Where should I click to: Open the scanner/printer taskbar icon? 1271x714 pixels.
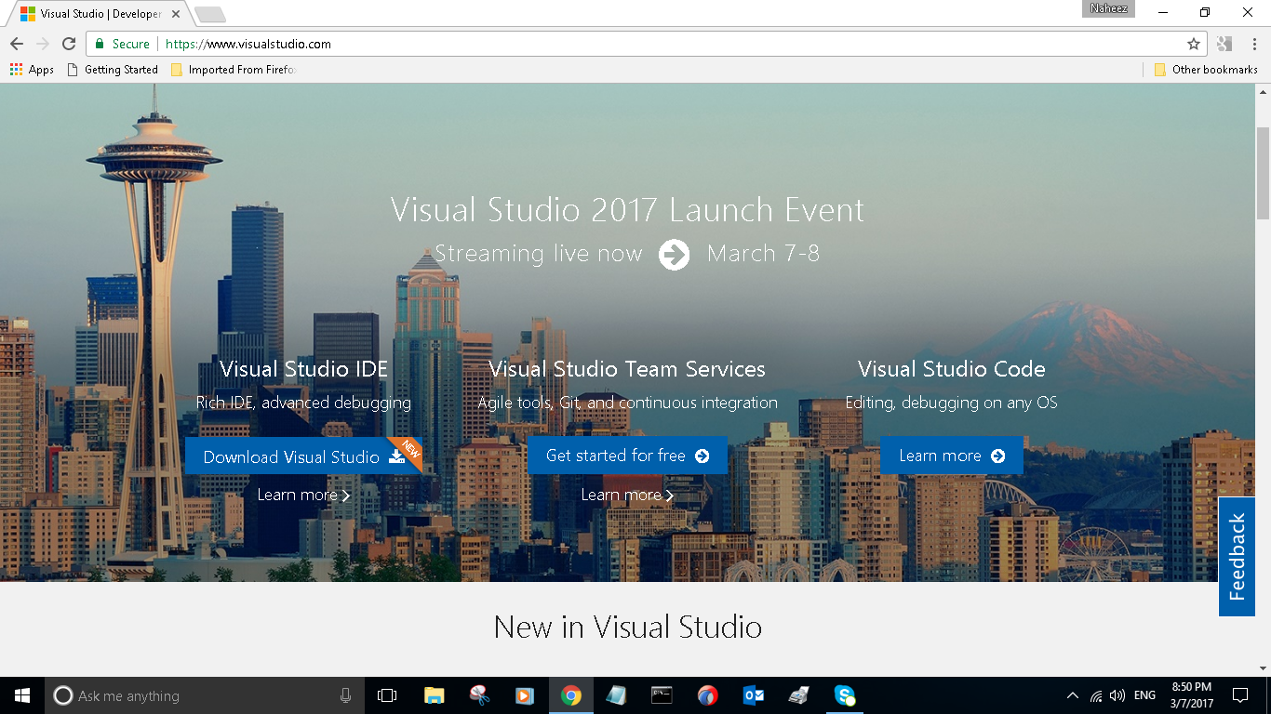point(798,695)
